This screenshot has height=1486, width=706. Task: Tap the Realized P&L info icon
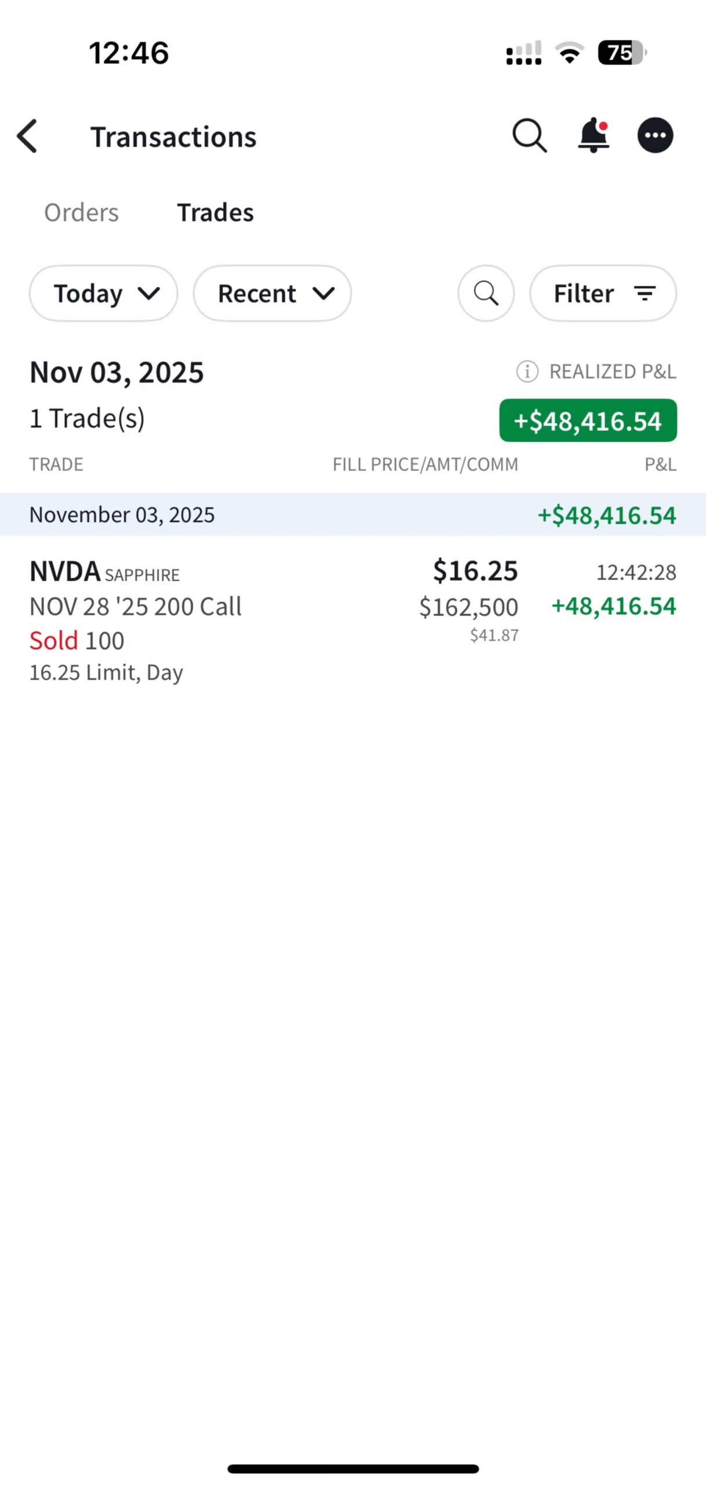pyautogui.click(x=527, y=371)
